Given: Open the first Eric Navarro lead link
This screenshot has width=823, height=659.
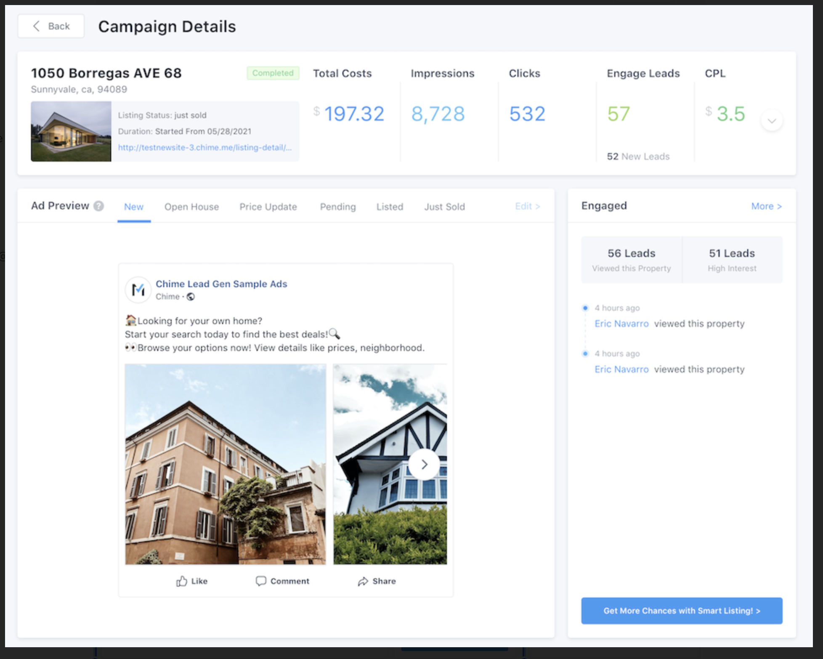Looking at the screenshot, I should click(x=621, y=324).
